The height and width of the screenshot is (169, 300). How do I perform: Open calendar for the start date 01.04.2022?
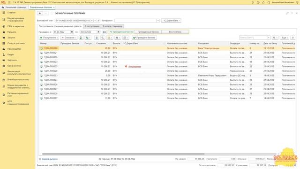72,32
